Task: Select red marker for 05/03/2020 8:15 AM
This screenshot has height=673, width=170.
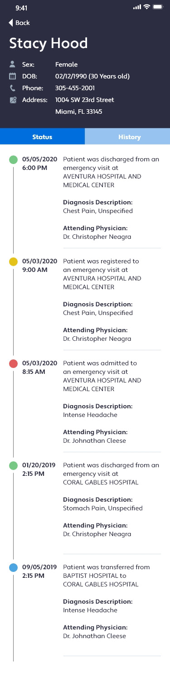Action: tap(14, 363)
